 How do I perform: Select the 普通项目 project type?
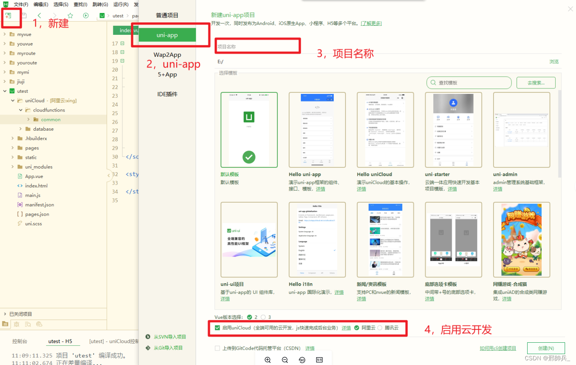pos(167,15)
